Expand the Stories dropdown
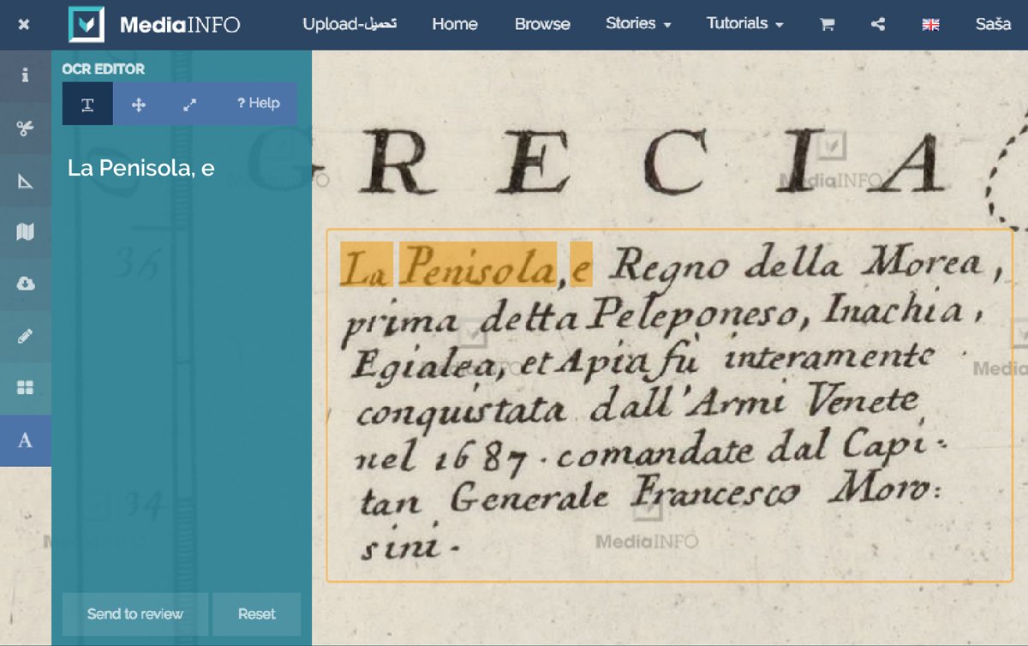Screen dimensions: 1028x646 click(638, 24)
